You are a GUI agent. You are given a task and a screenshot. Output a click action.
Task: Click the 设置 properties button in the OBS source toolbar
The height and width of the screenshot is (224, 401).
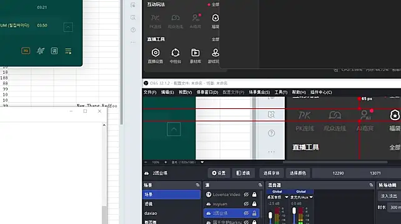(x=219, y=173)
